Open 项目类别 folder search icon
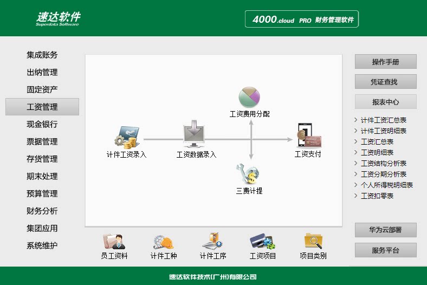Viewport: 427px width, 285px height. 313,241
